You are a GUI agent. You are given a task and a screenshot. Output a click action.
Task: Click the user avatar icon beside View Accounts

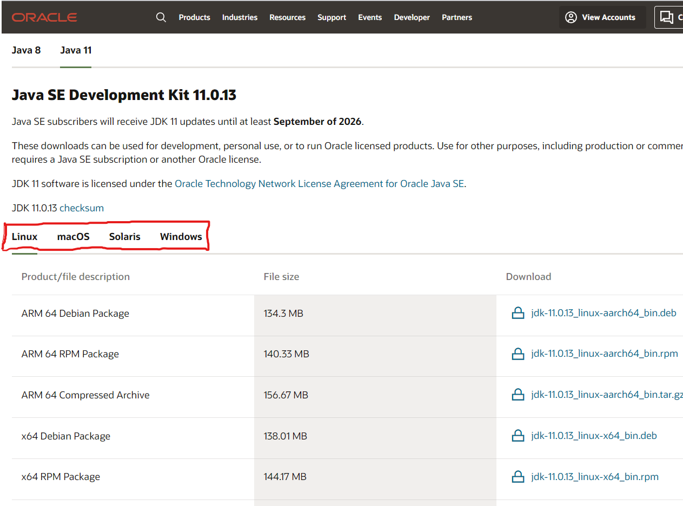point(571,17)
